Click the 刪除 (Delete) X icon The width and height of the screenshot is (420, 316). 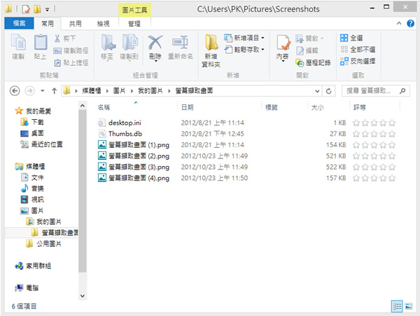(x=155, y=42)
